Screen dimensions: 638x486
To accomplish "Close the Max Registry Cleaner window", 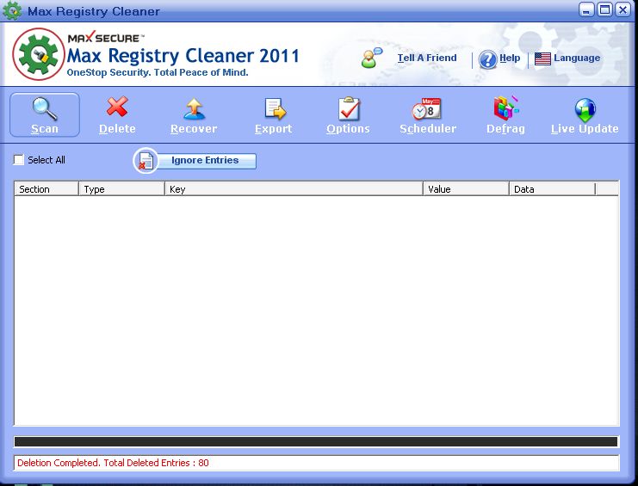I will [623, 9].
